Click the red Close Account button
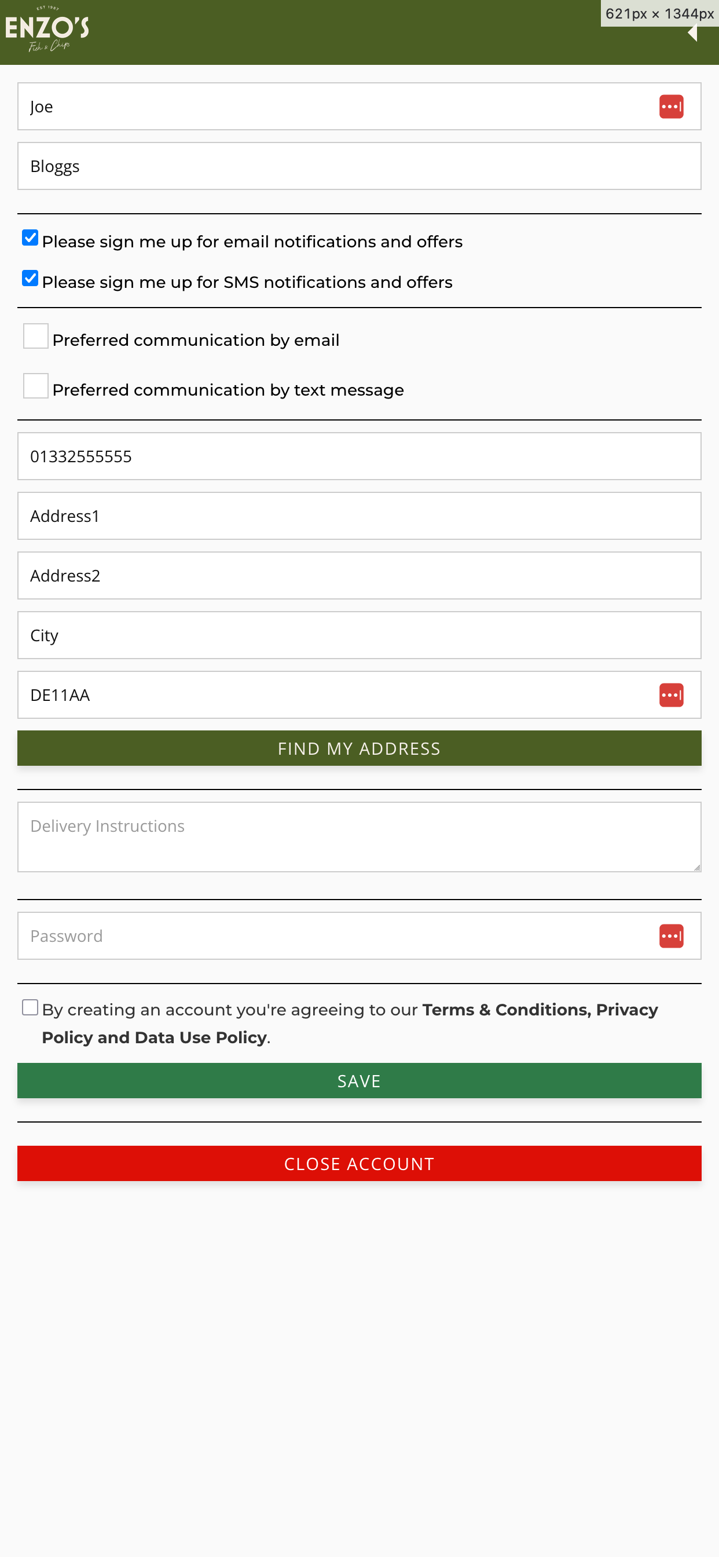The image size is (719, 1557). coord(359,1164)
